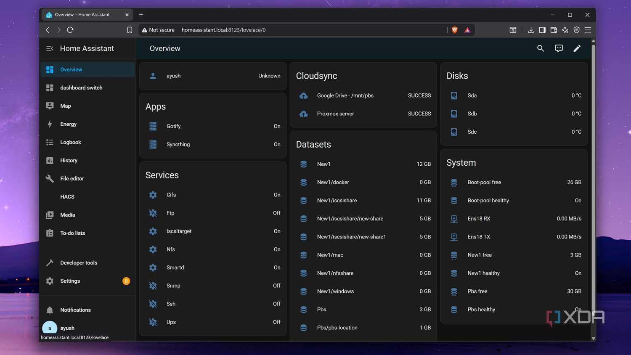The width and height of the screenshot is (631, 355).
Task: Open dashboard switch in sidebar
Action: coord(87,87)
